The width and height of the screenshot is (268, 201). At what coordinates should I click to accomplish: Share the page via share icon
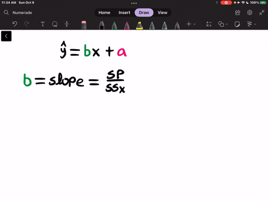238,13
